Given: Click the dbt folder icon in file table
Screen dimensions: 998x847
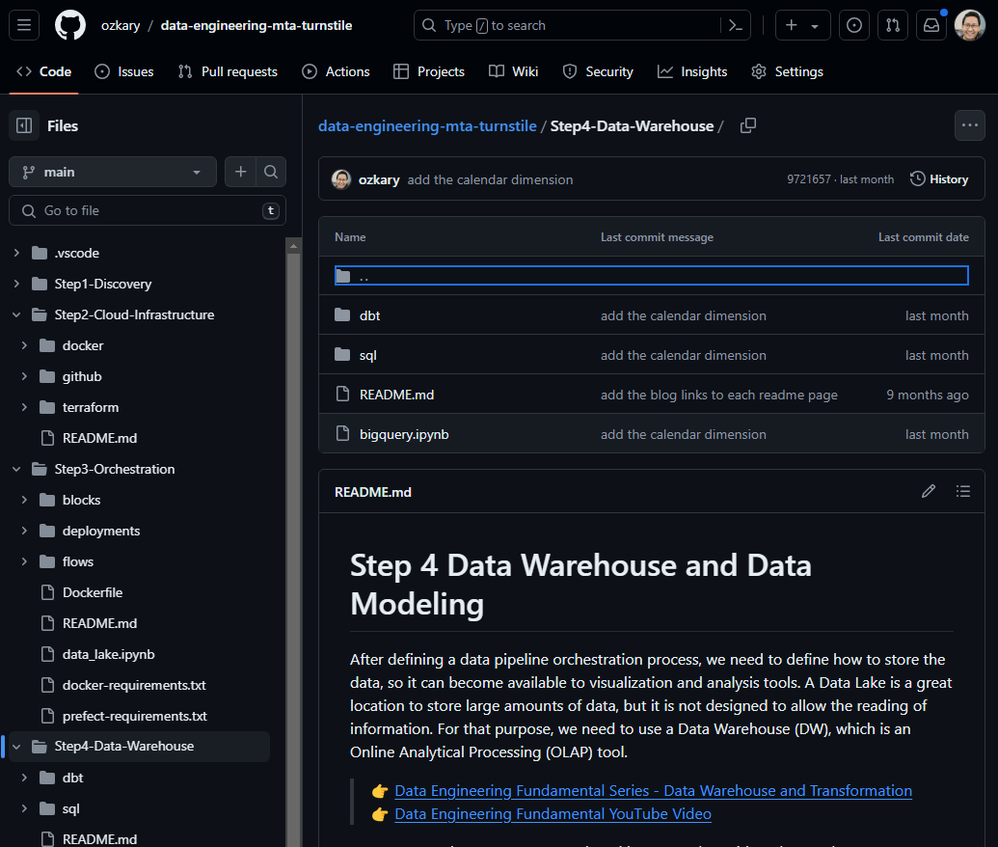Looking at the screenshot, I should point(342,315).
